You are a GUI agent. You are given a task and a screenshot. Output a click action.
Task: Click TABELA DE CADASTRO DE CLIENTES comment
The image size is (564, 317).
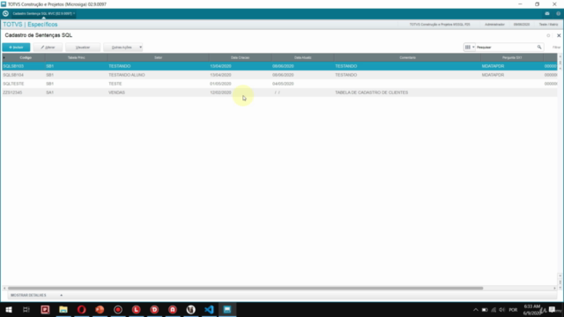click(372, 92)
